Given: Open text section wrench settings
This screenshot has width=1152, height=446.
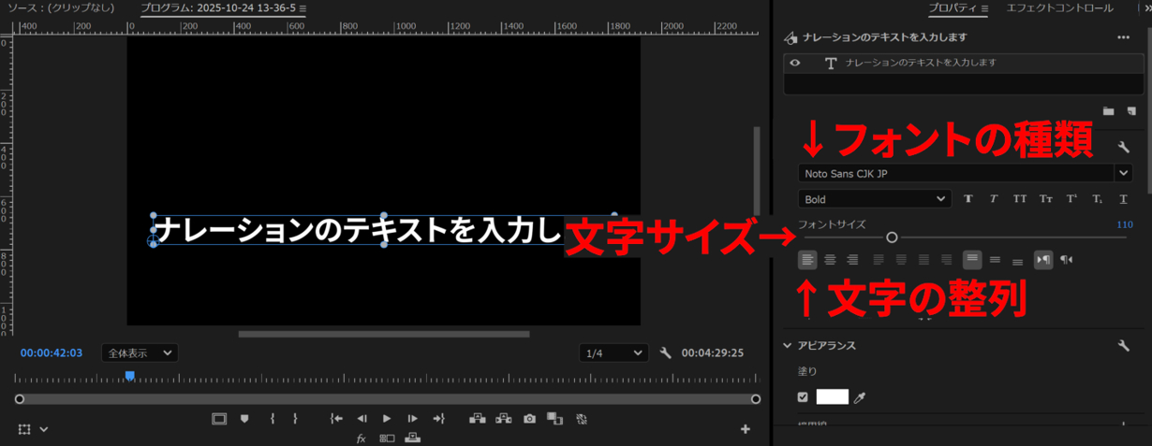Looking at the screenshot, I should [1123, 148].
